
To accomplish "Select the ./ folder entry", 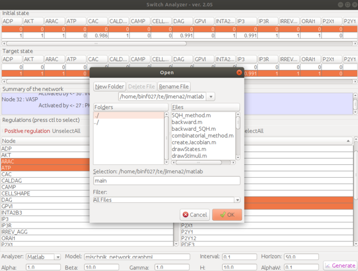I will [130, 115].
